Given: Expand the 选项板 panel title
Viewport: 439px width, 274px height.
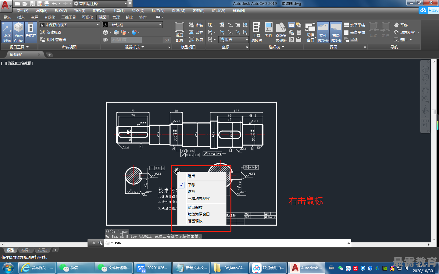Looking at the screenshot, I should 276,47.
